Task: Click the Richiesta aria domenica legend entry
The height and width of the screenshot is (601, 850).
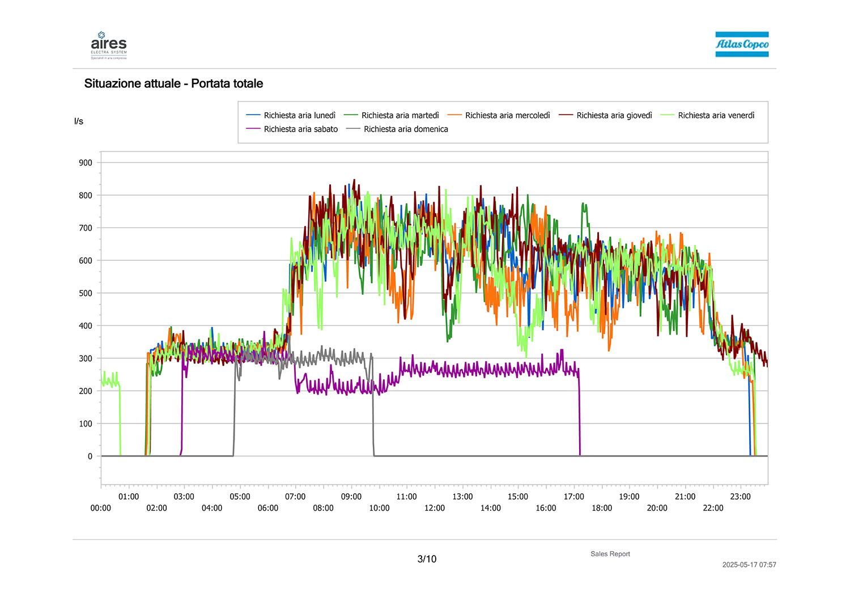Action: [x=406, y=129]
